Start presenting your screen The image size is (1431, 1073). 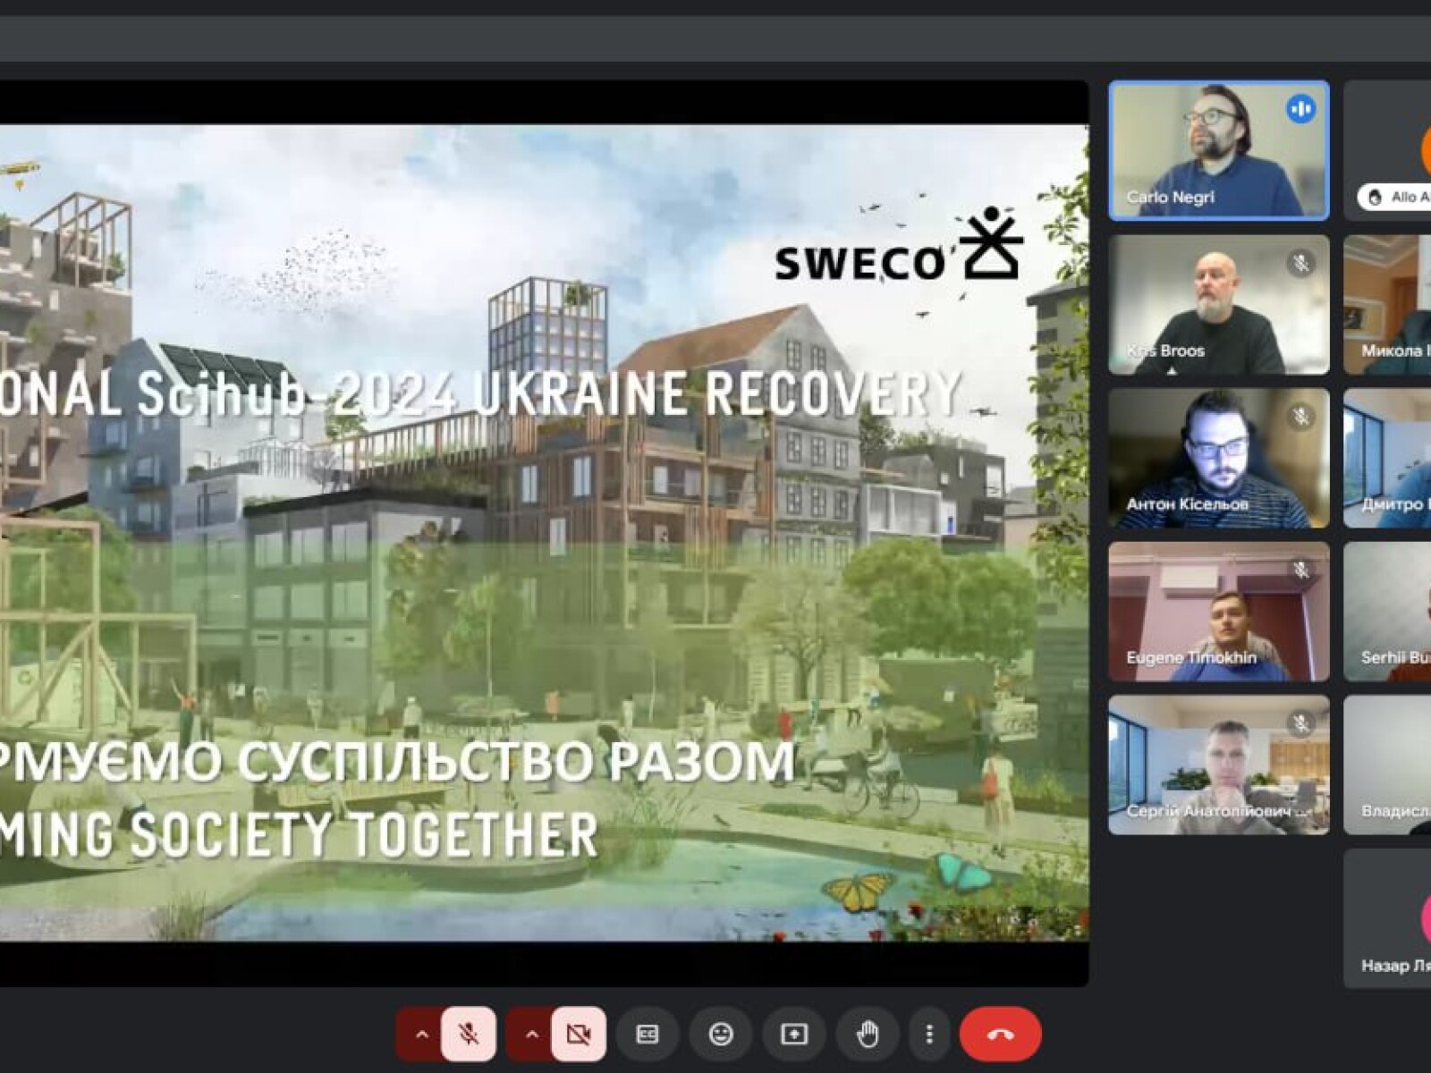coord(794,1035)
